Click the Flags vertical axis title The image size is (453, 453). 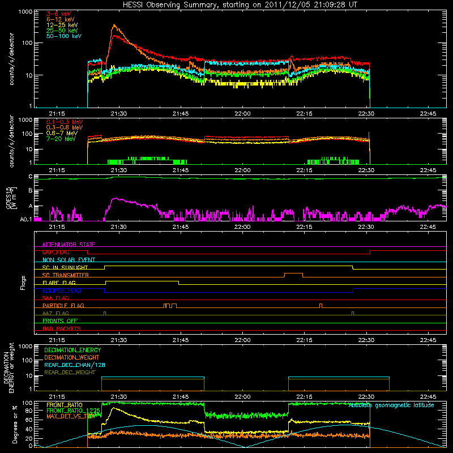pos(23,283)
